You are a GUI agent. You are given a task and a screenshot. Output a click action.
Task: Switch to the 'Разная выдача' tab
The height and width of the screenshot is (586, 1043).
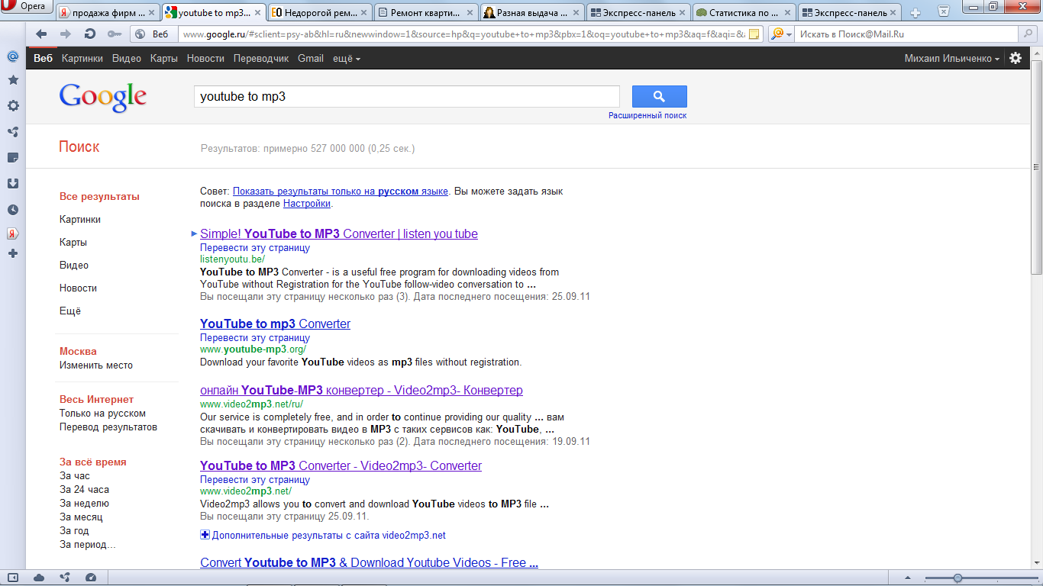click(x=533, y=13)
